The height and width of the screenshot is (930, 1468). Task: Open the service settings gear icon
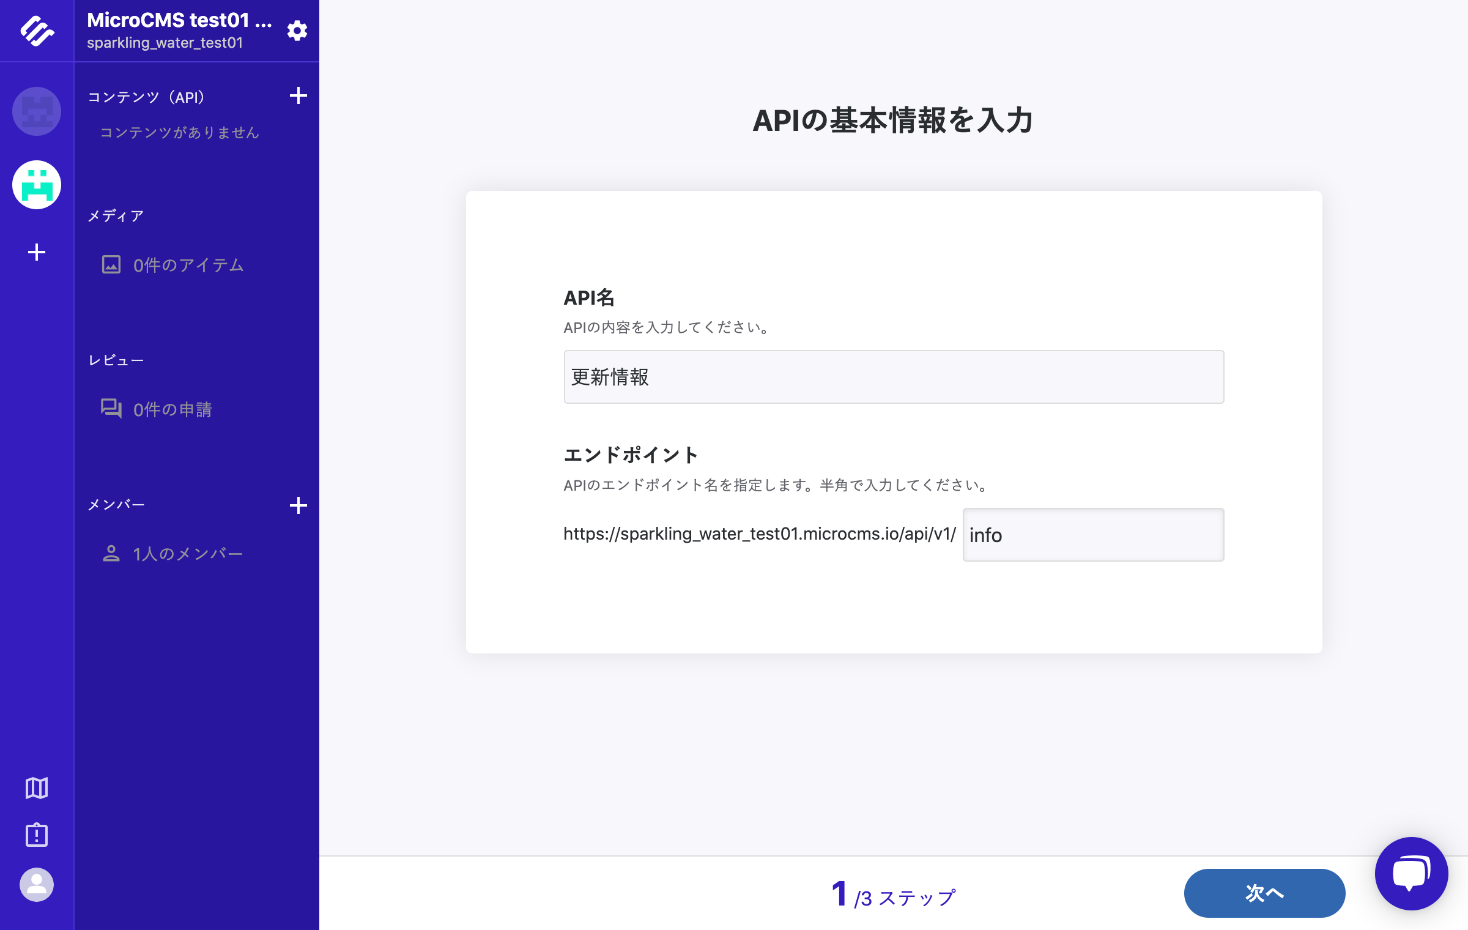pos(298,30)
